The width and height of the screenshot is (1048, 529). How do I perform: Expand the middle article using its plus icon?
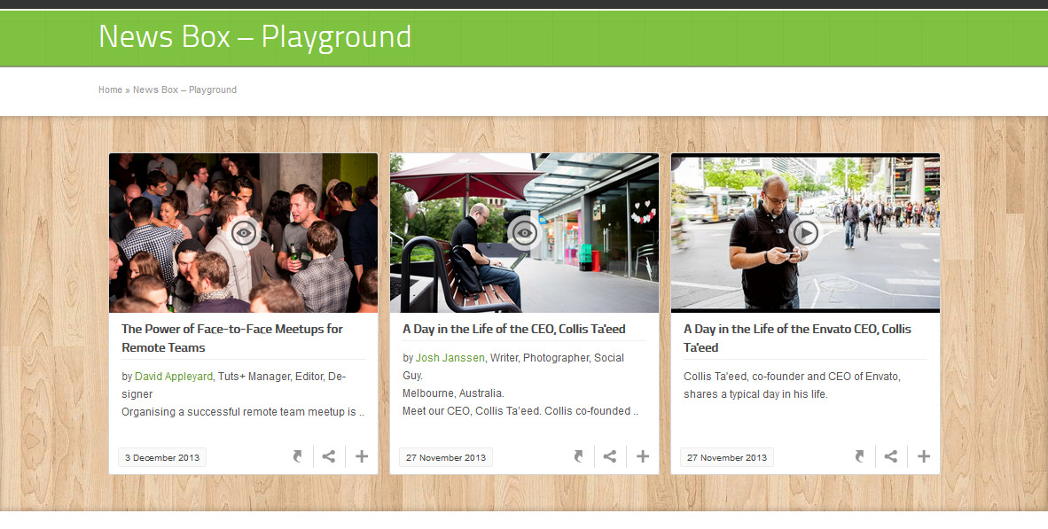[642, 455]
